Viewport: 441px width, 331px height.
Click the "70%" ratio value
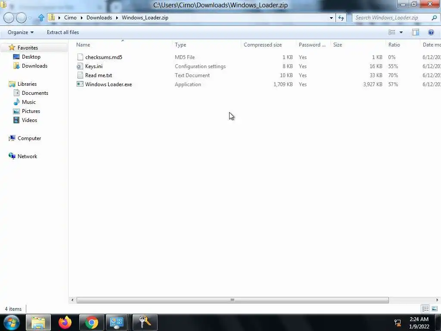(x=393, y=75)
